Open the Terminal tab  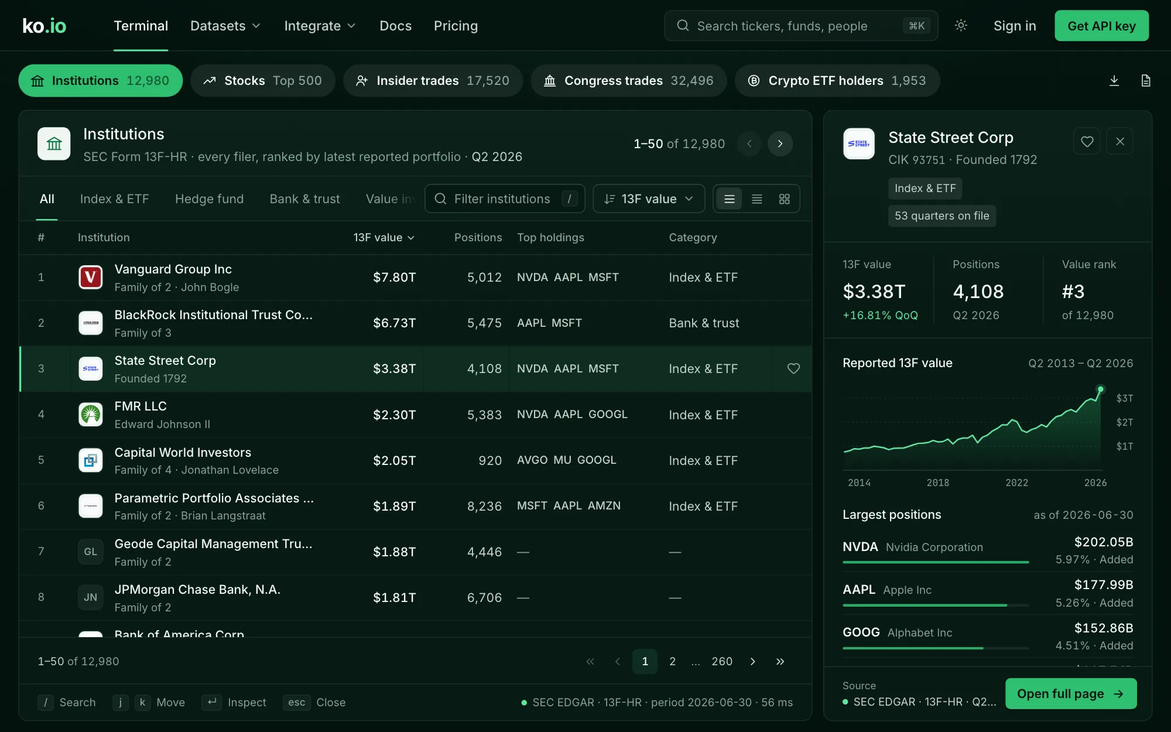click(x=141, y=26)
